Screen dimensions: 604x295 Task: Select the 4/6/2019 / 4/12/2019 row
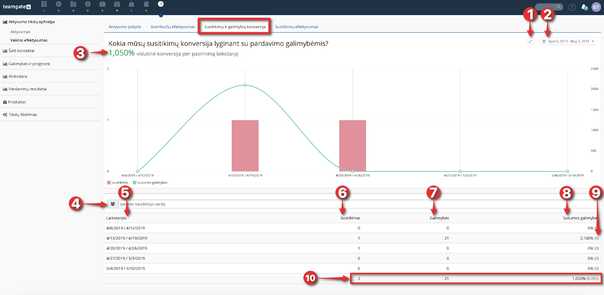[353, 228]
